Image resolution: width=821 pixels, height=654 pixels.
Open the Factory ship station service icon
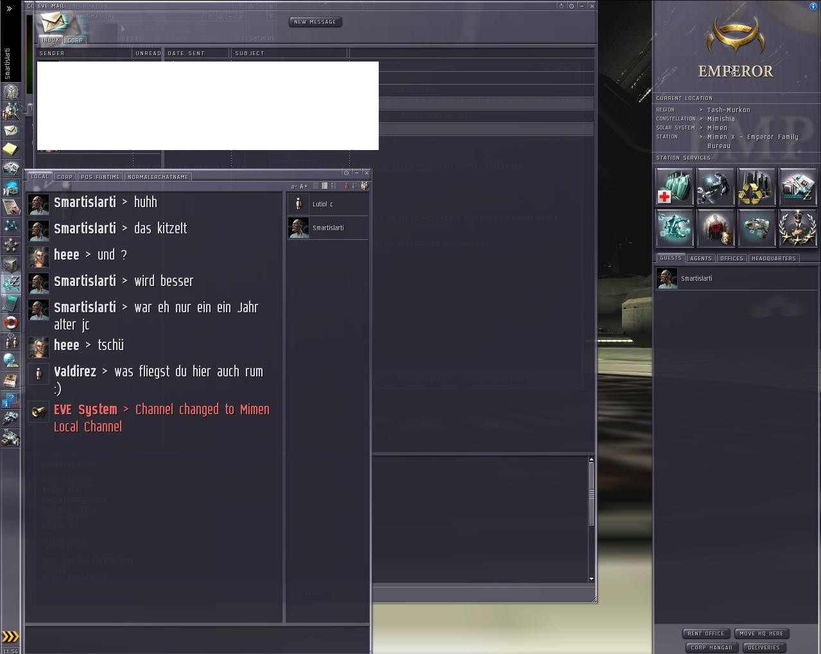[757, 228]
